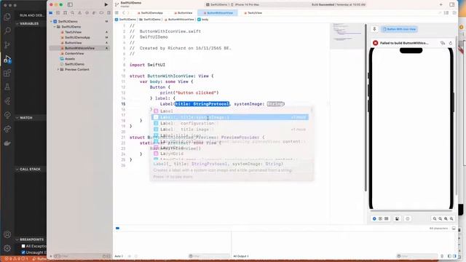
Task: Switch to the TextUIView editor tab
Action: [253, 13]
